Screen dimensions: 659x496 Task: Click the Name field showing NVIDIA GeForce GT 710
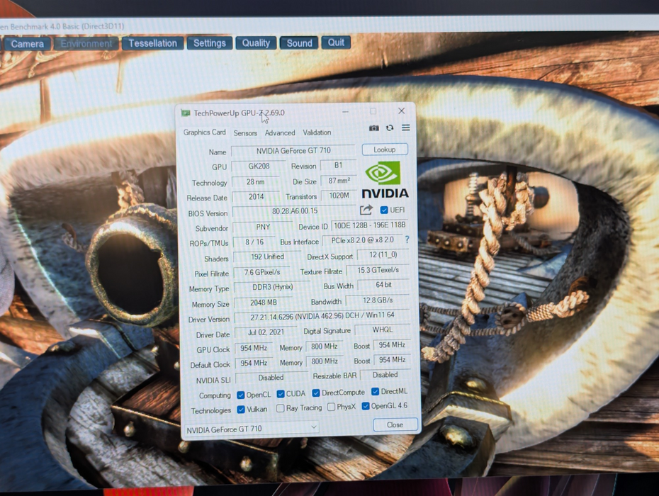293,150
